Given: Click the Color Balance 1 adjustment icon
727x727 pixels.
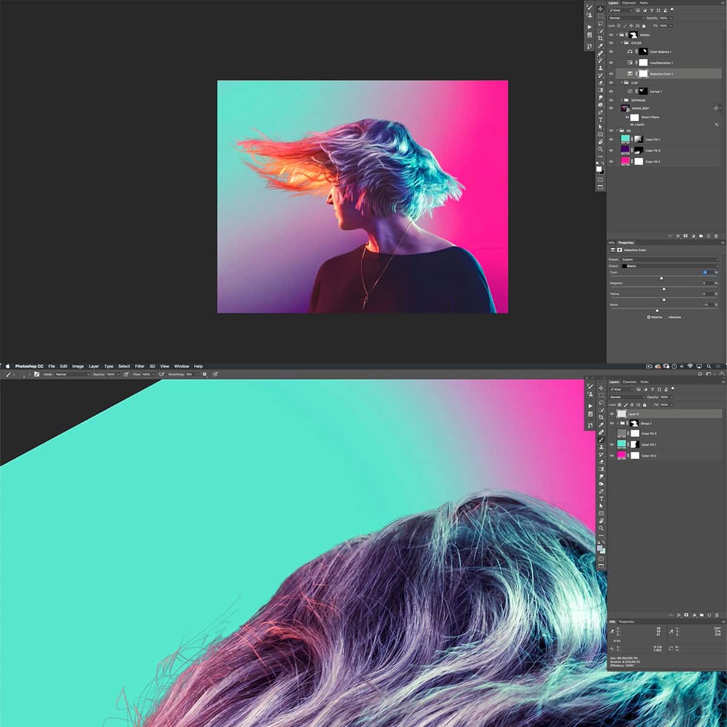Looking at the screenshot, I should [x=630, y=51].
